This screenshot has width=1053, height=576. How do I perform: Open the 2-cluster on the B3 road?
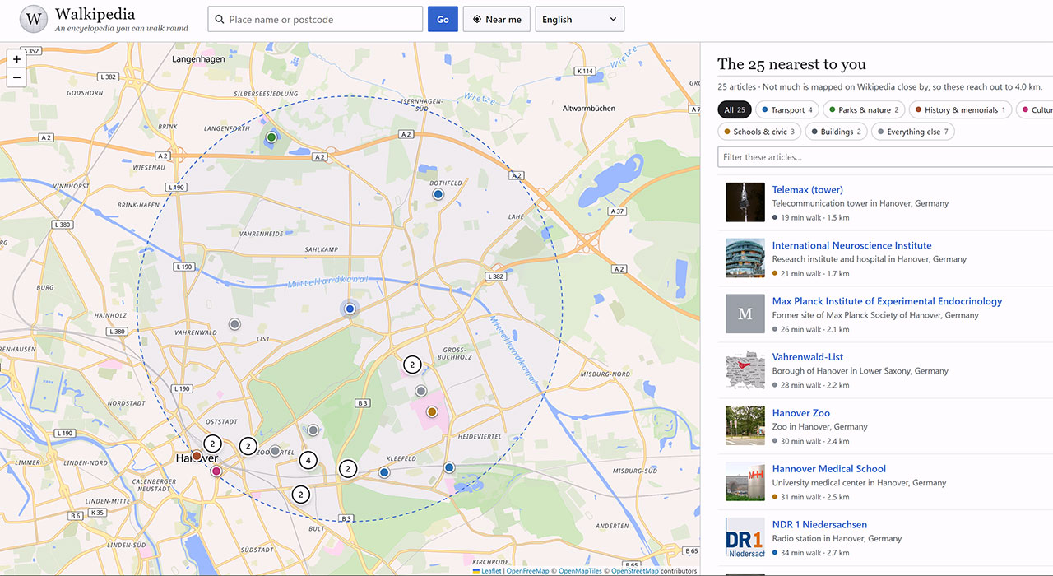point(349,469)
